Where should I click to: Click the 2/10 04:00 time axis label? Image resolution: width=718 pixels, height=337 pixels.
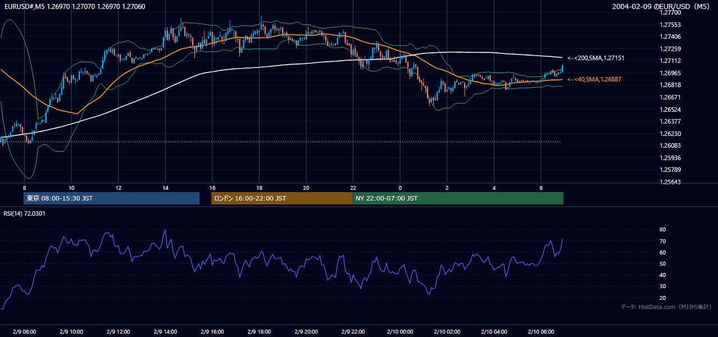pos(493,331)
